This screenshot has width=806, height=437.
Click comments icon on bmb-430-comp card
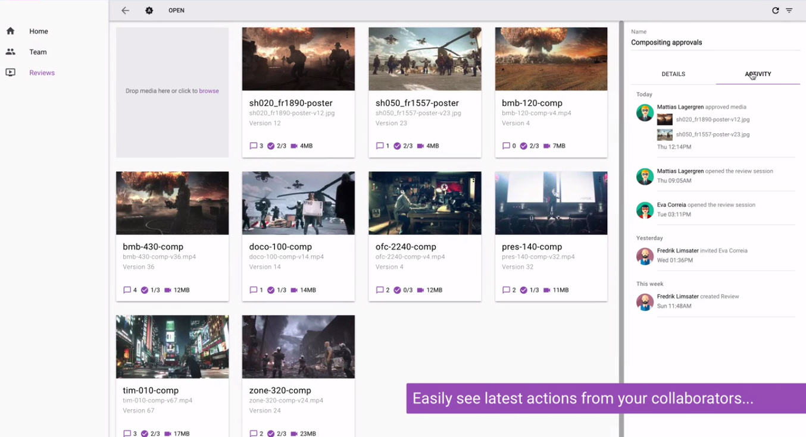coord(127,290)
